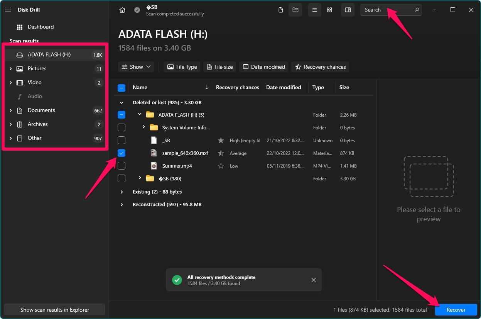The width and height of the screenshot is (481, 319).
Task: Expand the Other sidebar category
Action: point(10,138)
